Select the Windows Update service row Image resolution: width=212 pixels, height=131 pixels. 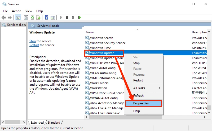tap(145, 53)
